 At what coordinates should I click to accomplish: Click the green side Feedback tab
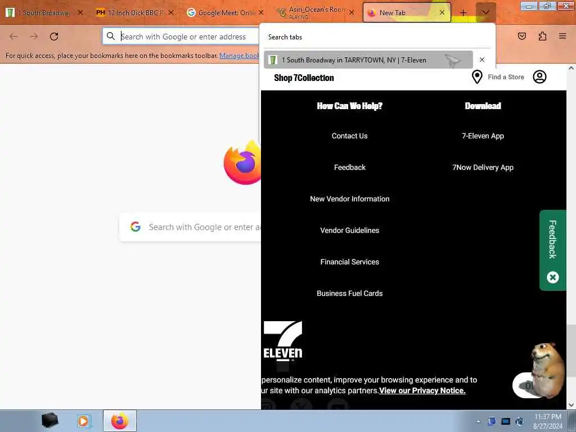[552, 240]
